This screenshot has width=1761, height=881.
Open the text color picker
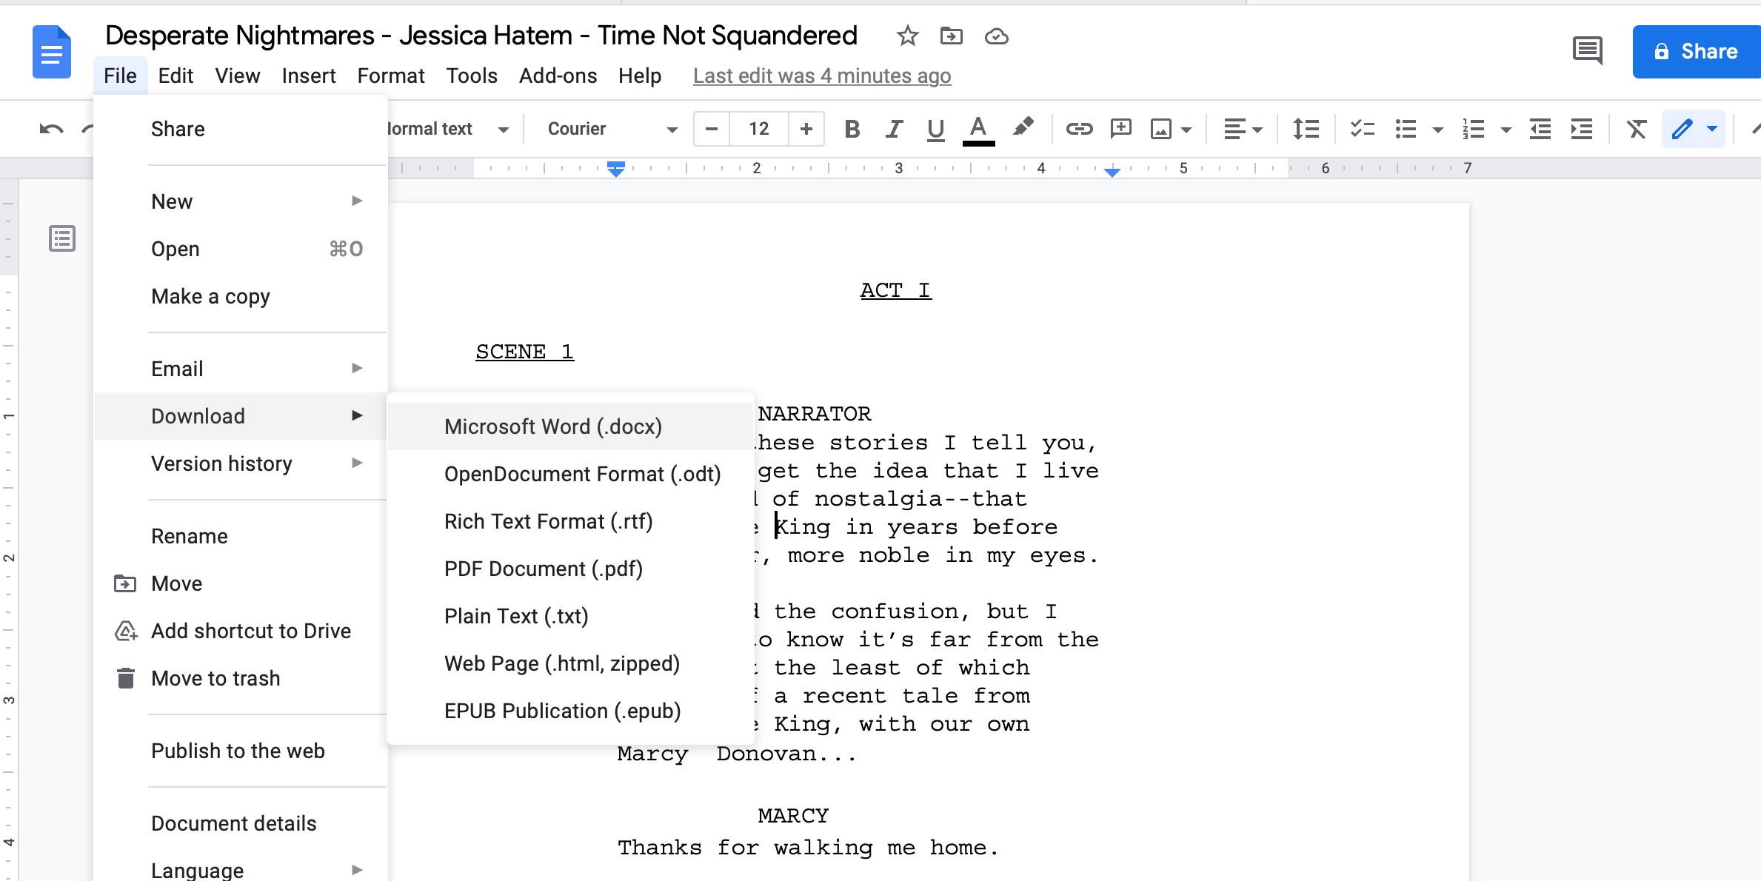point(978,130)
